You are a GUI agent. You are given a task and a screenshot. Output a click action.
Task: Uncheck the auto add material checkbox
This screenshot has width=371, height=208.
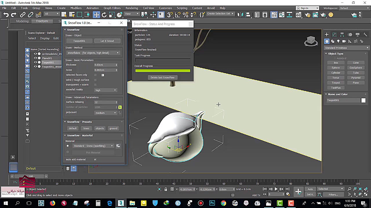[x=95, y=159]
